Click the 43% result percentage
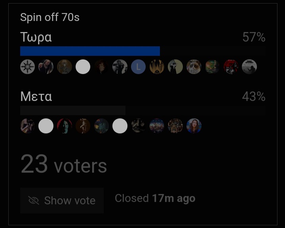Screen dimensions: 285x228 click(x=254, y=97)
